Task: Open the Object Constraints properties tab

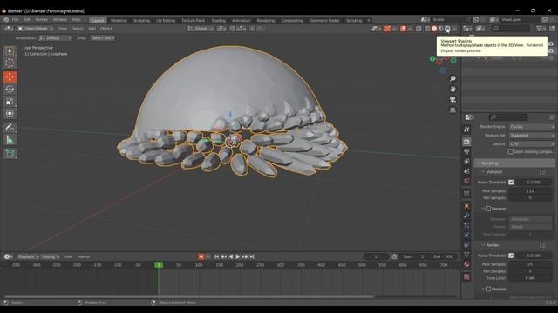Action: tap(467, 245)
